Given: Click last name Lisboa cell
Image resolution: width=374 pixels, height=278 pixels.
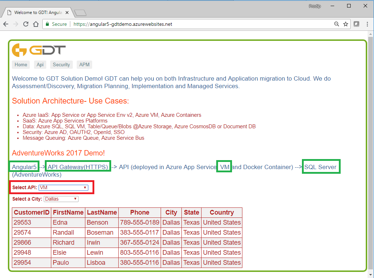Looking at the screenshot, I should pos(102,263).
